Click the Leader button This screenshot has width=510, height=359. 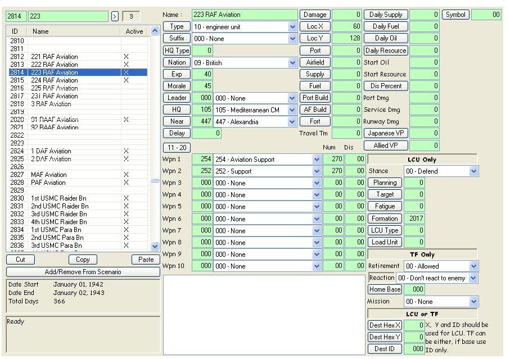pos(177,98)
